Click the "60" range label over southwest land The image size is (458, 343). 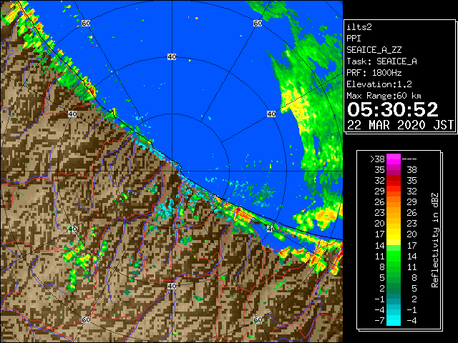pyautogui.click(x=86, y=319)
